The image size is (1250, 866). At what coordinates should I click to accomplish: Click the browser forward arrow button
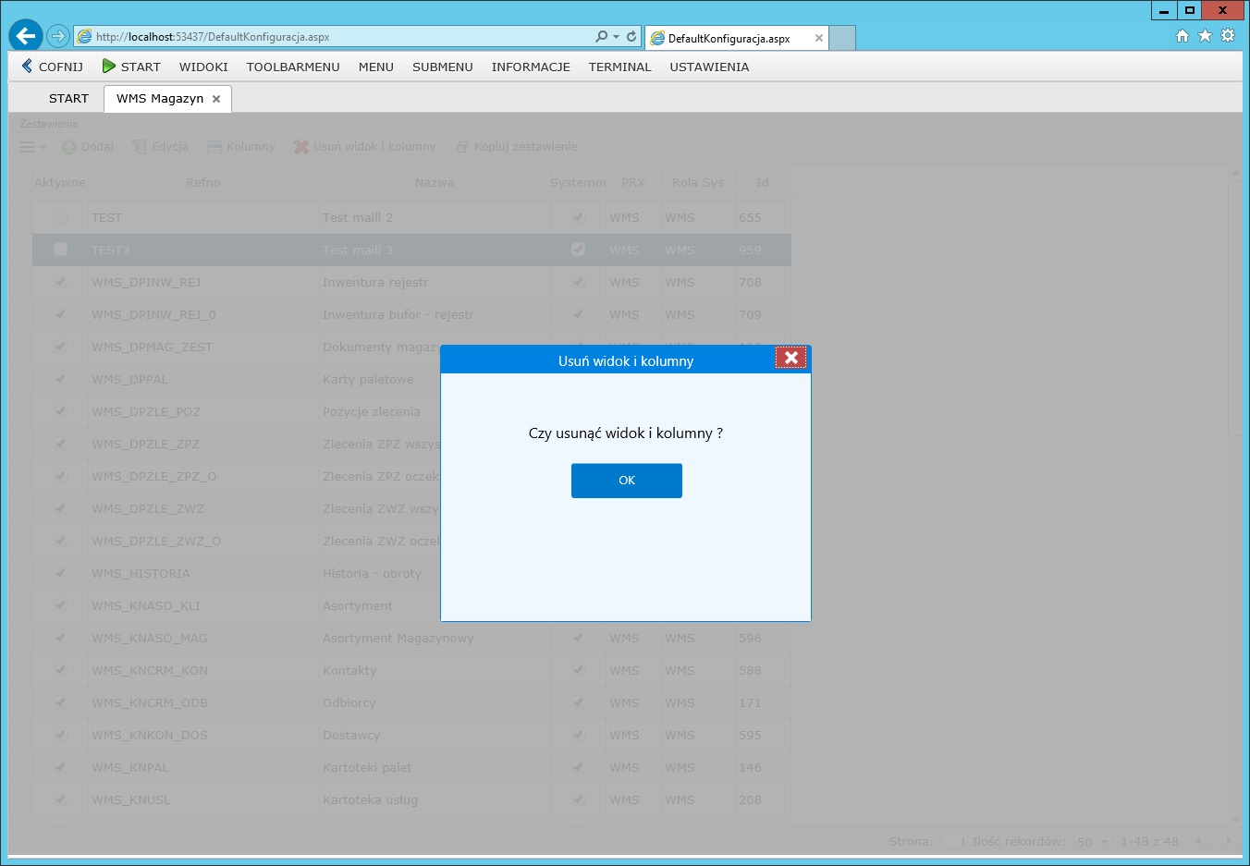58,36
